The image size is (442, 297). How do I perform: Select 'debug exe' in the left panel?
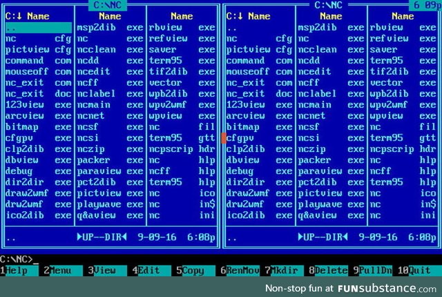click(39, 171)
